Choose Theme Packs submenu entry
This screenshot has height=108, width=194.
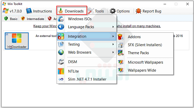145,53
